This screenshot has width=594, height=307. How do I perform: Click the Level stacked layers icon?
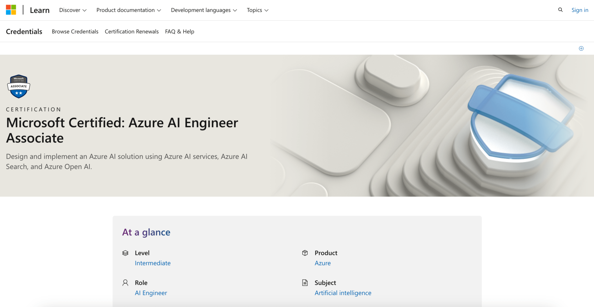[125, 253]
